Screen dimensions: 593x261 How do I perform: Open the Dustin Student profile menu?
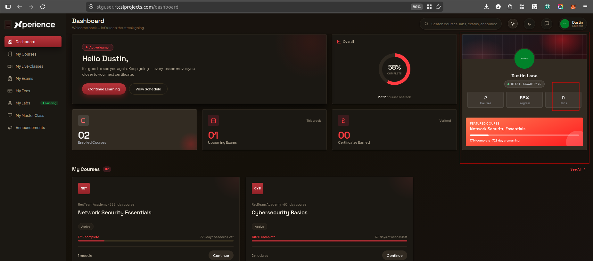click(x=573, y=24)
